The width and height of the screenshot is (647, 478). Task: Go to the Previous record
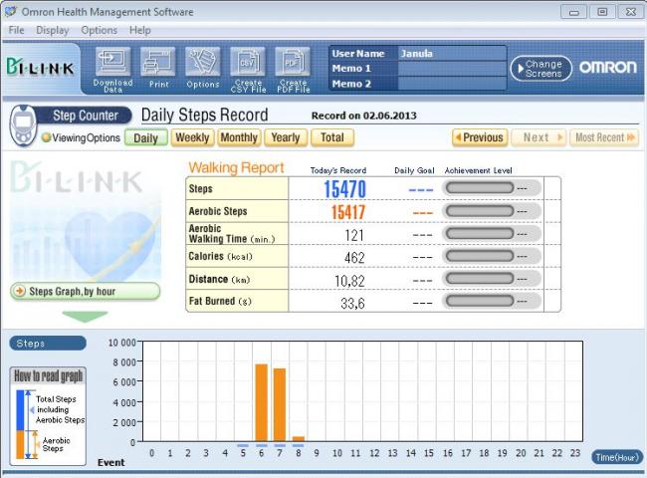pos(480,137)
